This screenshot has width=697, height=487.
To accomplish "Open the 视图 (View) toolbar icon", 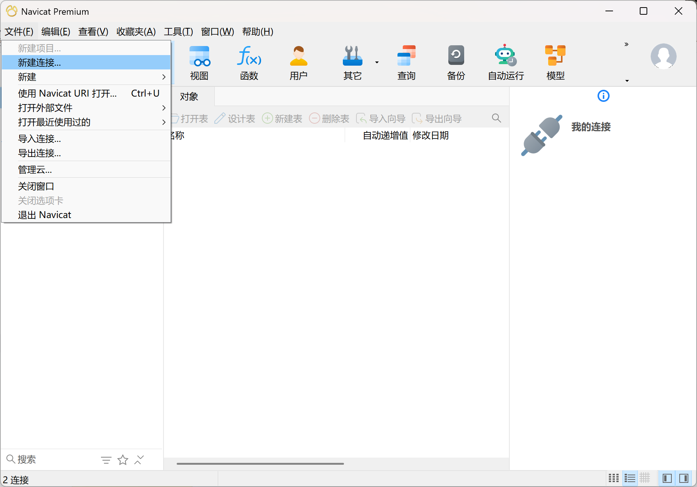I will pyautogui.click(x=199, y=63).
